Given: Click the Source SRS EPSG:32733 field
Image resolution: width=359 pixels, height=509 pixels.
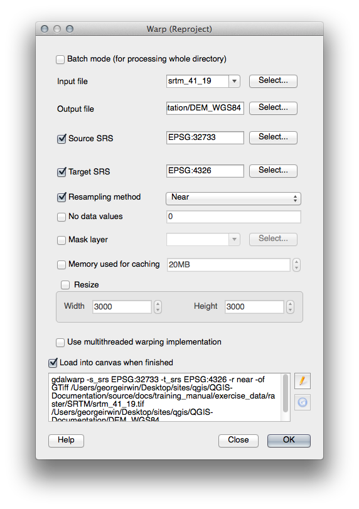Looking at the screenshot, I should pyautogui.click(x=205, y=137).
